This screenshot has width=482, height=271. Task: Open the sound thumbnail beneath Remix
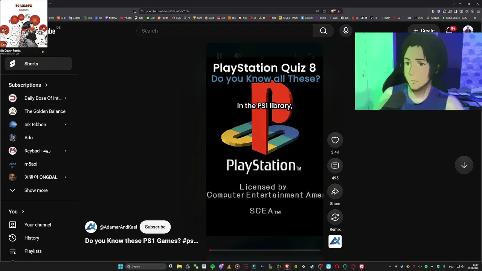click(x=335, y=241)
